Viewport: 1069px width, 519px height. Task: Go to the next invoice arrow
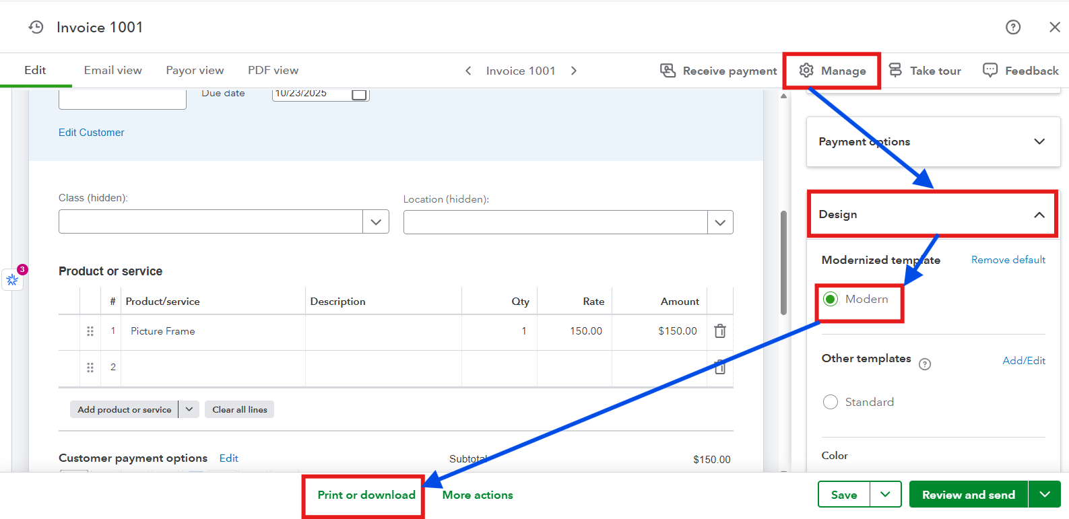tap(574, 71)
